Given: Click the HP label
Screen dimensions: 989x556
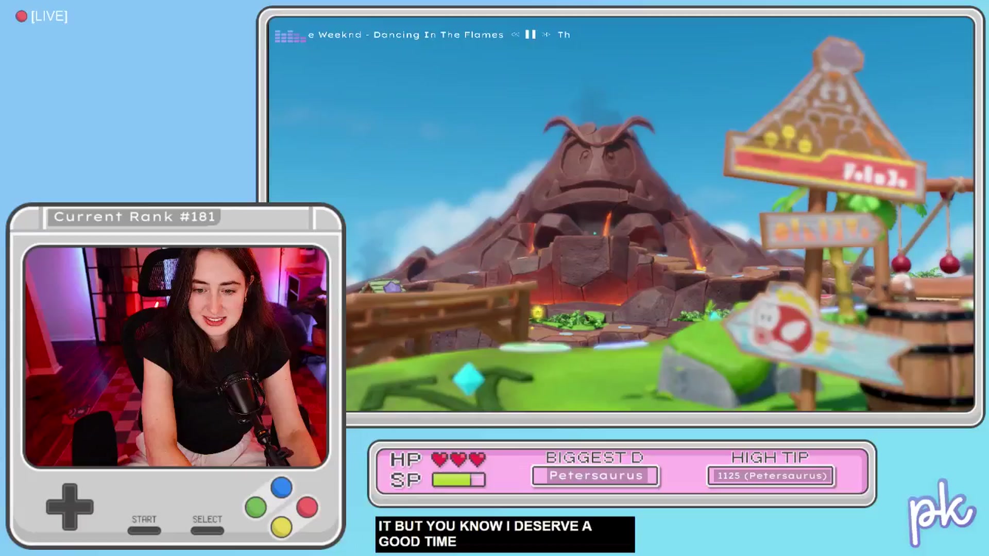Looking at the screenshot, I should coord(405,459).
